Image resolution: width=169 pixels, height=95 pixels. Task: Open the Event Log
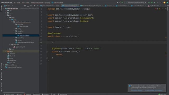point(162,94)
